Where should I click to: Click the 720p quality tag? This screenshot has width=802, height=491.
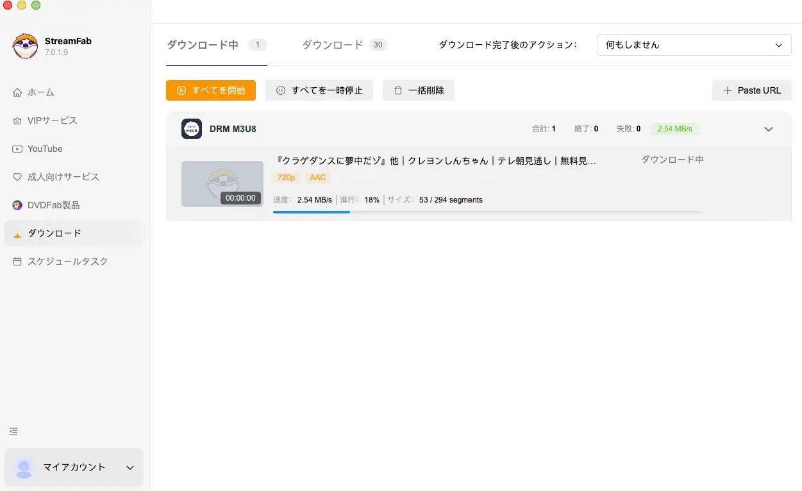[x=287, y=178]
